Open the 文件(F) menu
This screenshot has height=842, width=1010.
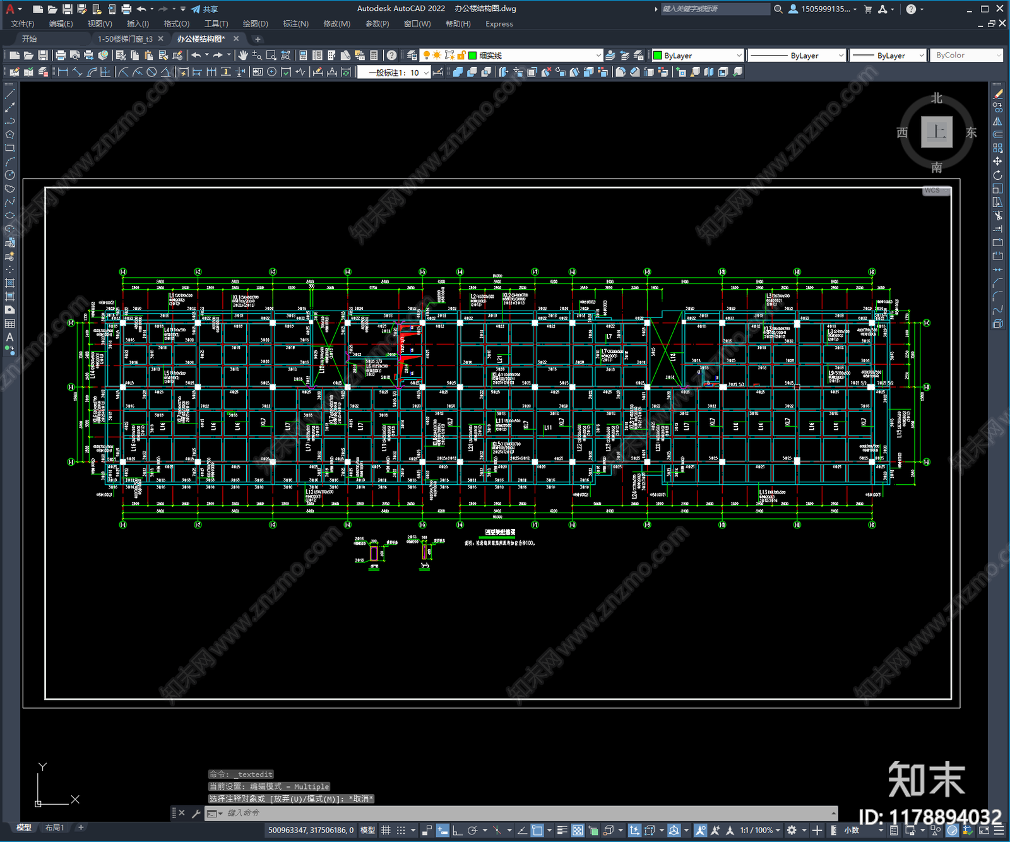[23, 24]
